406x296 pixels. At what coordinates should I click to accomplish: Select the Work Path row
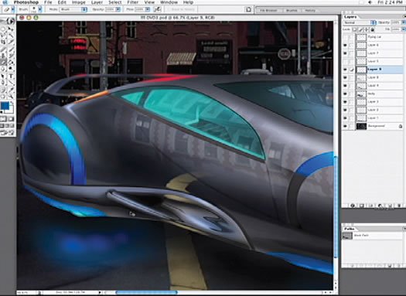(373, 236)
